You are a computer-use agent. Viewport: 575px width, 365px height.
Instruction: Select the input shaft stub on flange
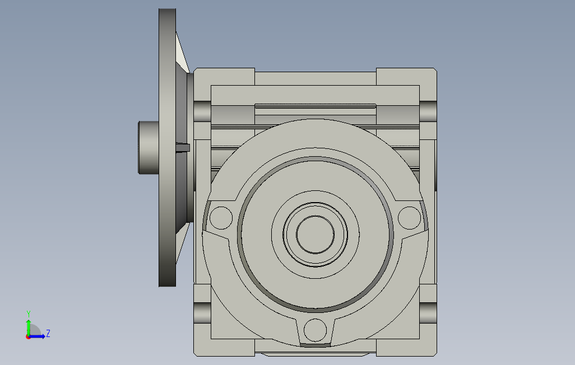tap(149, 148)
